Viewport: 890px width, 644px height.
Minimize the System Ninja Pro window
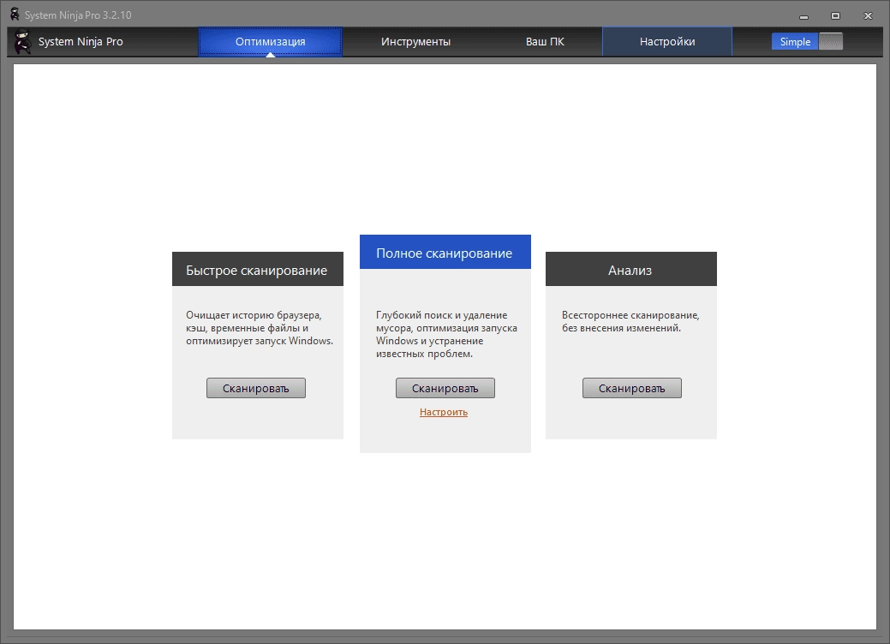[803, 16]
